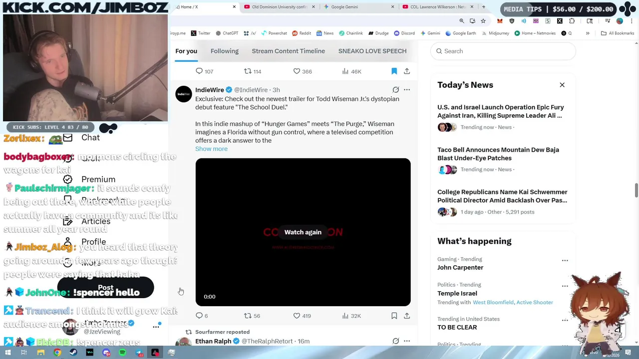
Task: Click Watch again on the video
Action: 303,232
